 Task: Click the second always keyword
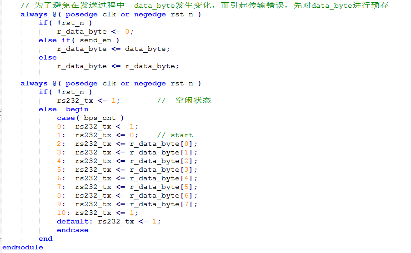34,84
